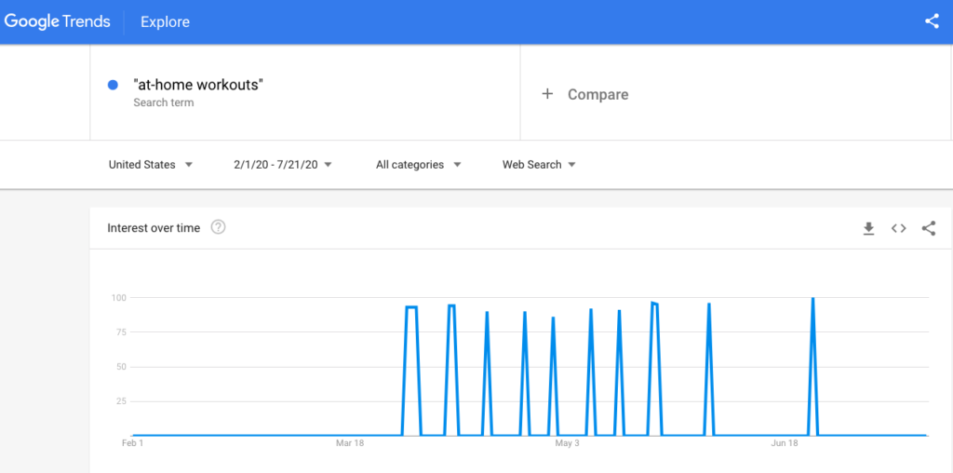Share the Interest over time chart
Image resolution: width=953 pixels, height=473 pixels.
pos(928,228)
